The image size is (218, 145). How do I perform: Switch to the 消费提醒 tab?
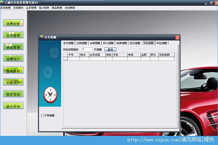pyautogui.click(x=122, y=43)
